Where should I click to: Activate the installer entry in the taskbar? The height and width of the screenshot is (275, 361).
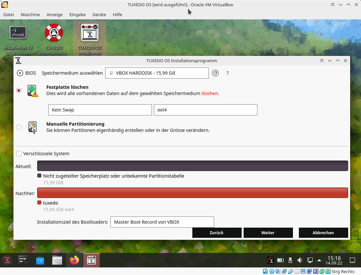[x=91, y=260]
